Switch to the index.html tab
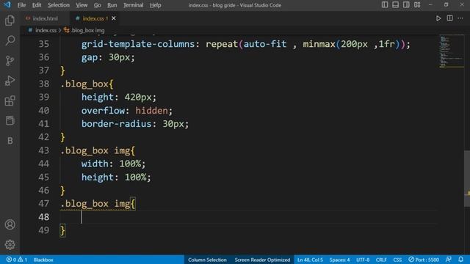This screenshot has width=470, height=264. click(x=45, y=18)
